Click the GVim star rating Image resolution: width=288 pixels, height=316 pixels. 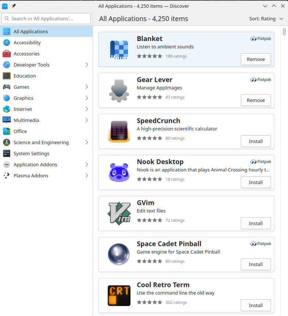click(149, 220)
